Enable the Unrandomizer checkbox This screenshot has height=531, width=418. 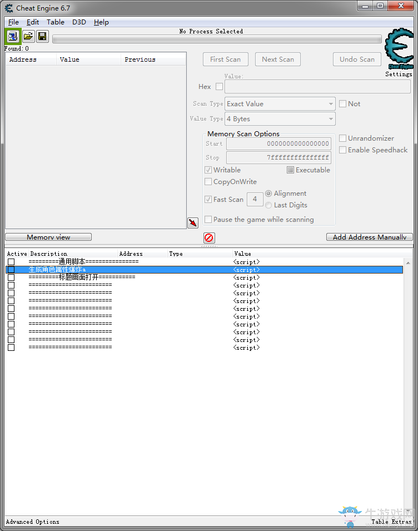(x=342, y=138)
